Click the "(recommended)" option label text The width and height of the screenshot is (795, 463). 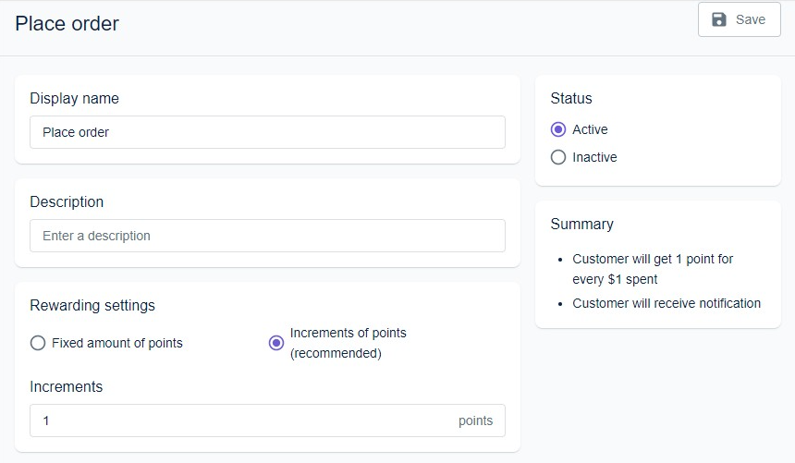pyautogui.click(x=335, y=353)
